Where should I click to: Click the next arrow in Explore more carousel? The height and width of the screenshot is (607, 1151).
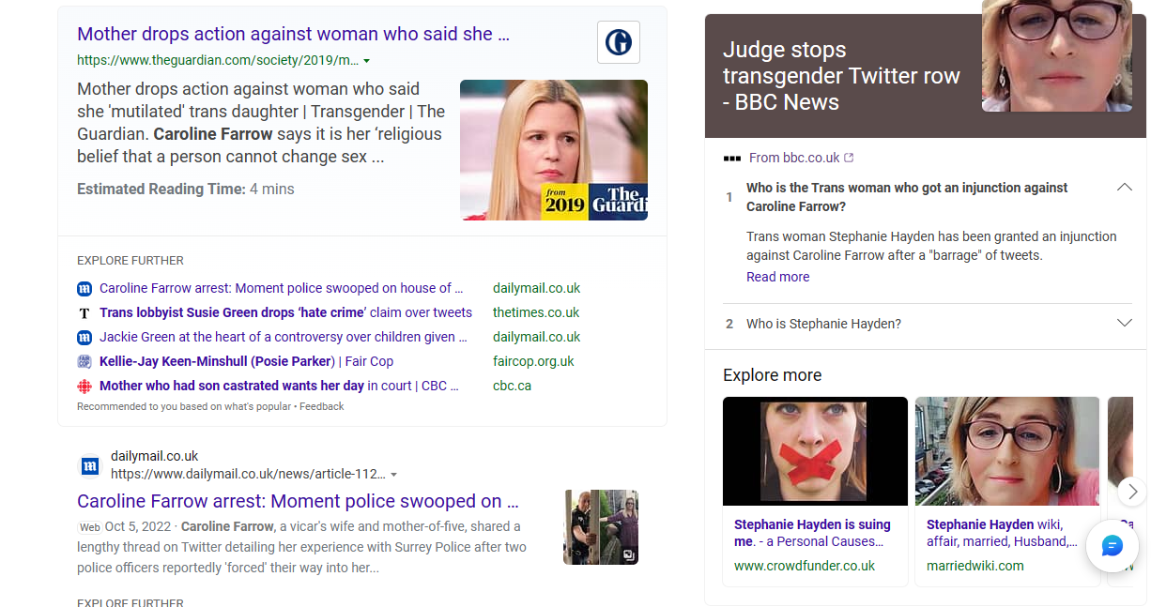point(1133,492)
